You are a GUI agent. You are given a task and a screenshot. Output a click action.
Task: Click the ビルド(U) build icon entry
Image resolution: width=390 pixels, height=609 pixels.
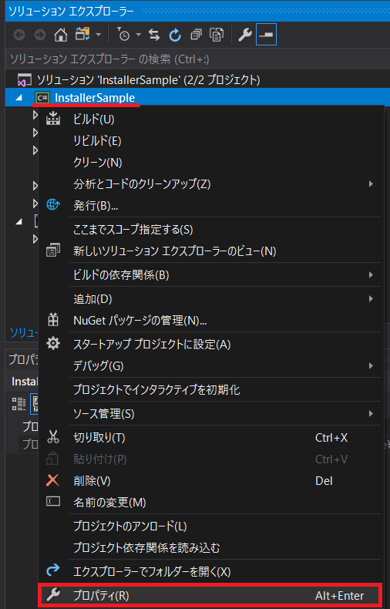point(211,119)
